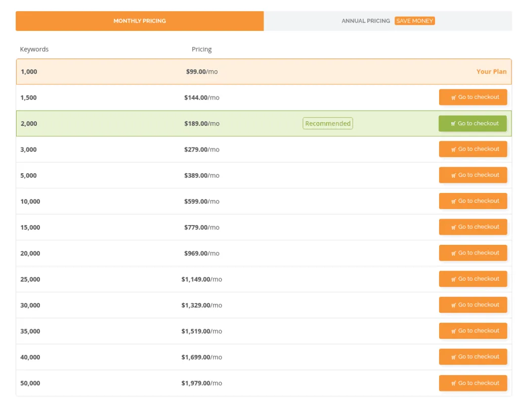Click cart icon in 3,000 keywords row

(454, 149)
